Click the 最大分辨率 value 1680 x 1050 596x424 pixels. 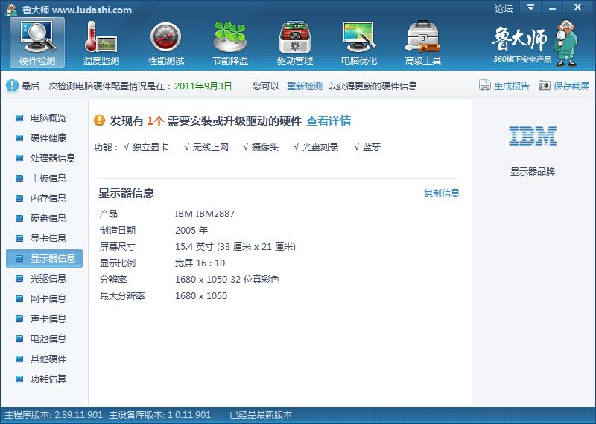201,296
